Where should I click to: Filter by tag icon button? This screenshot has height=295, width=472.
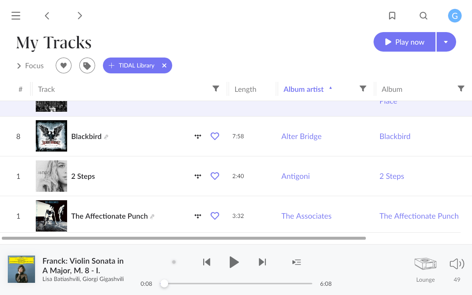click(x=87, y=66)
